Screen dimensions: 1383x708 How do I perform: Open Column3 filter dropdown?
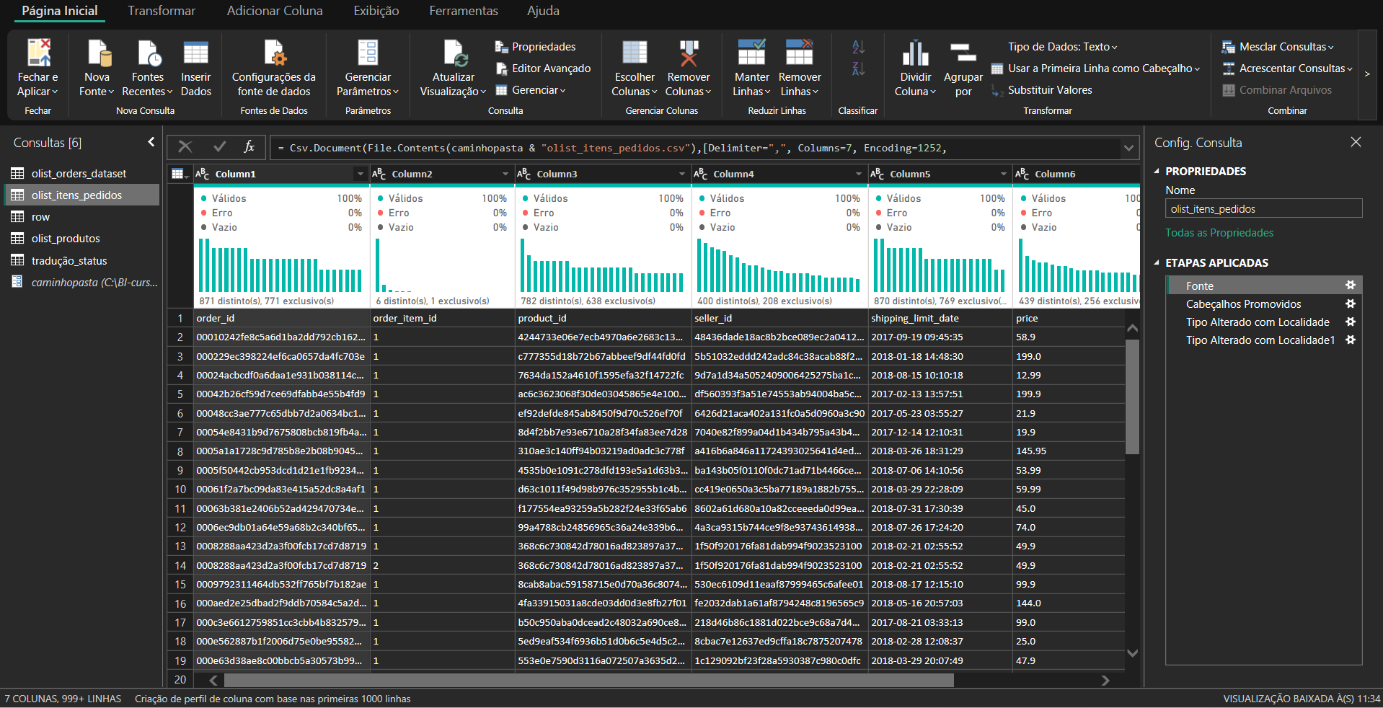pyautogui.click(x=681, y=174)
